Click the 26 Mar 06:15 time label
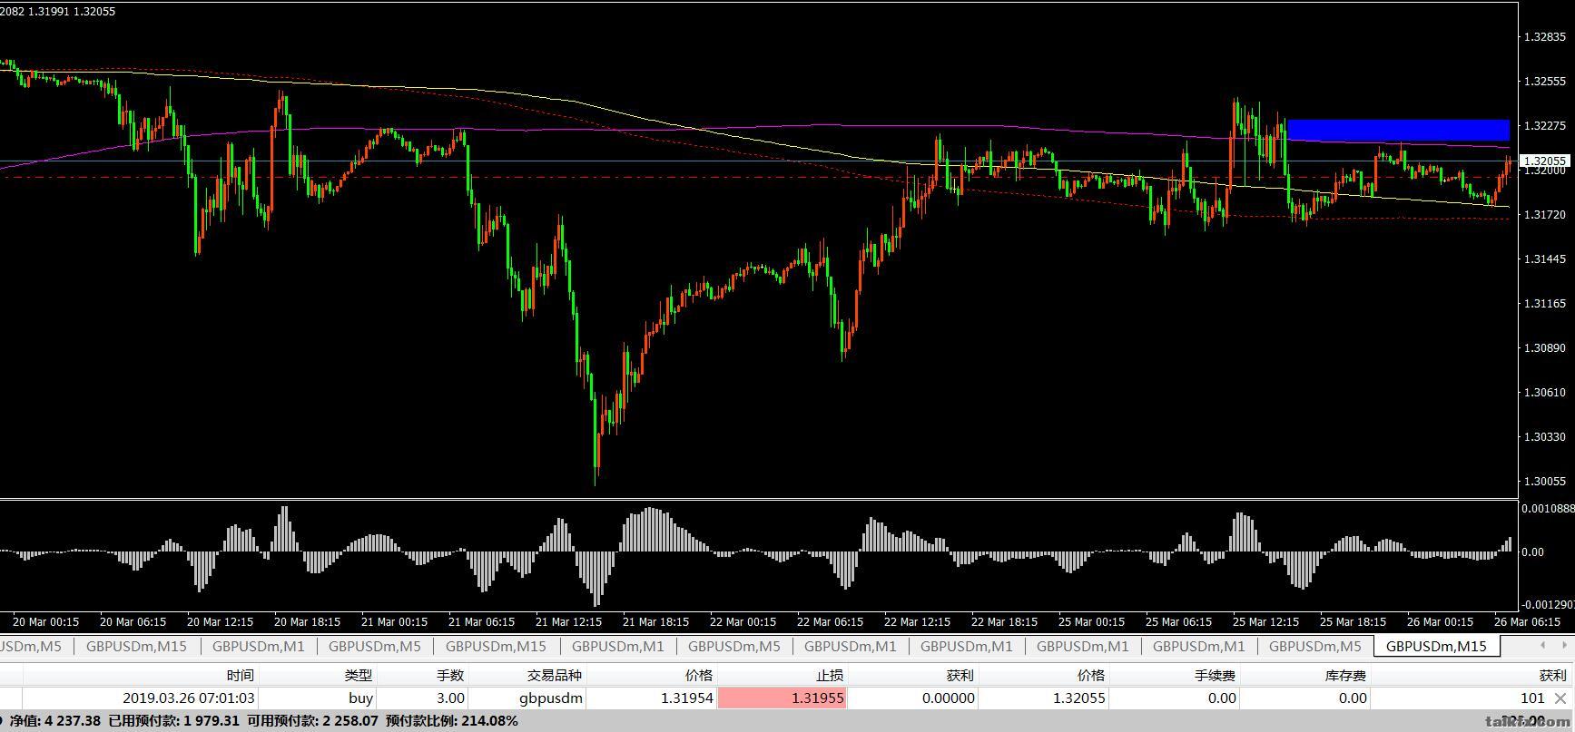The height and width of the screenshot is (732, 1575). [1527, 622]
